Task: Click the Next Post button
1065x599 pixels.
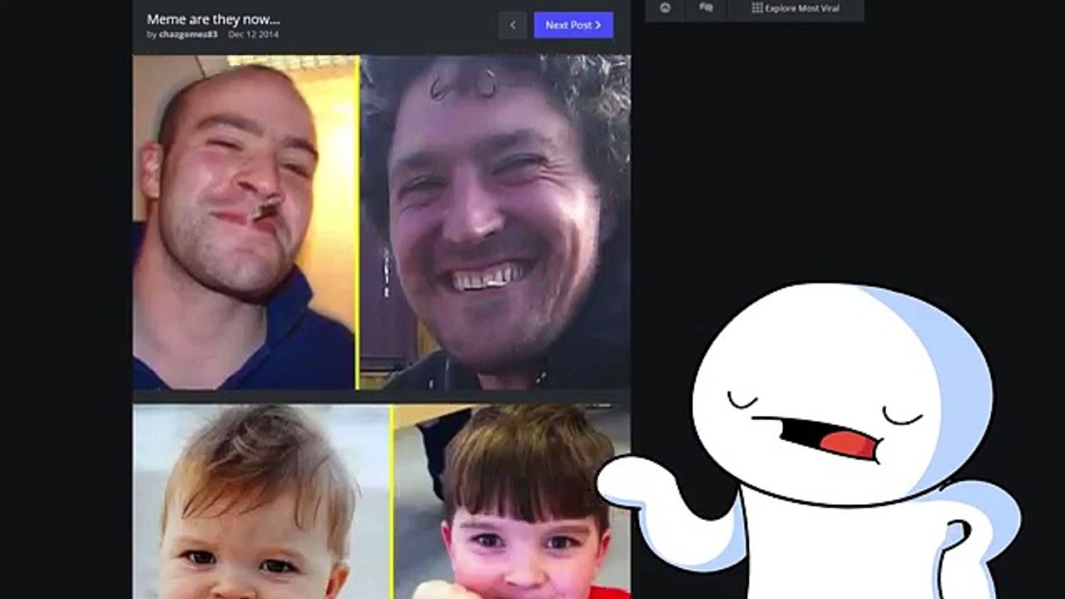Action: (x=573, y=25)
